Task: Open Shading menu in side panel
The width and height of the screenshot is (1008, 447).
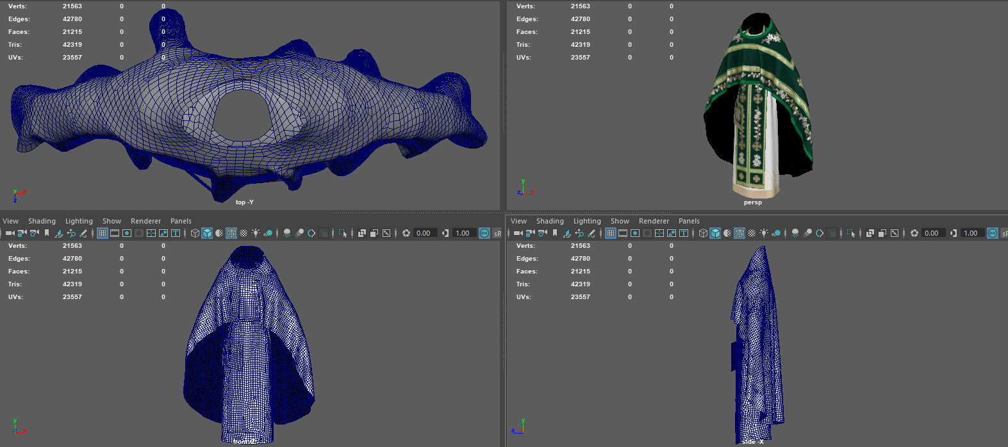Action: point(550,221)
